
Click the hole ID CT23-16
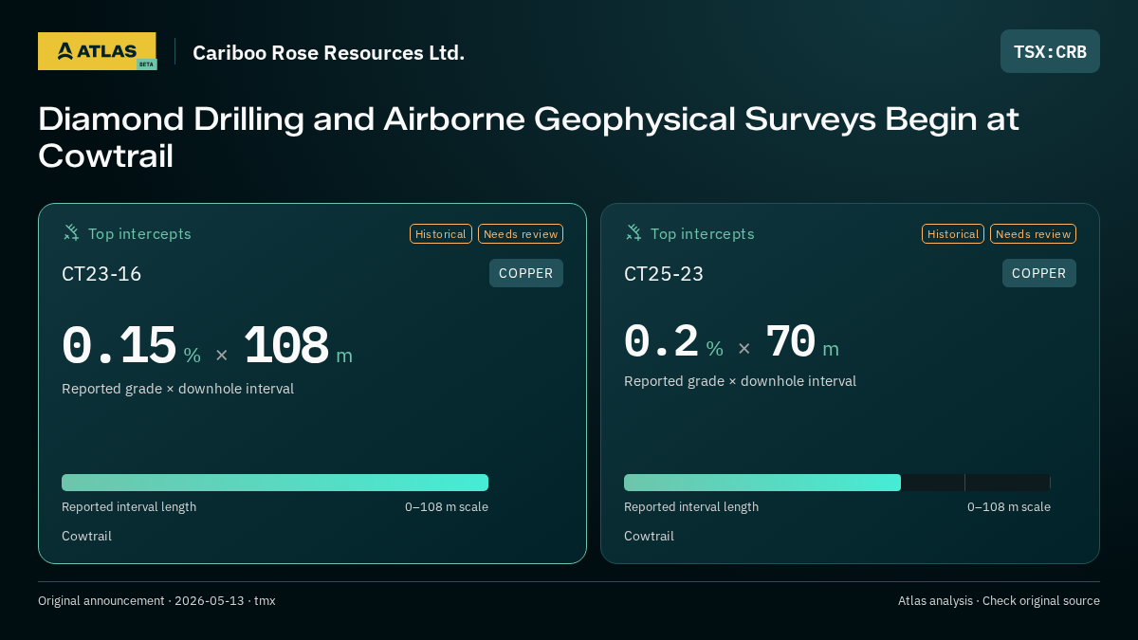(101, 274)
